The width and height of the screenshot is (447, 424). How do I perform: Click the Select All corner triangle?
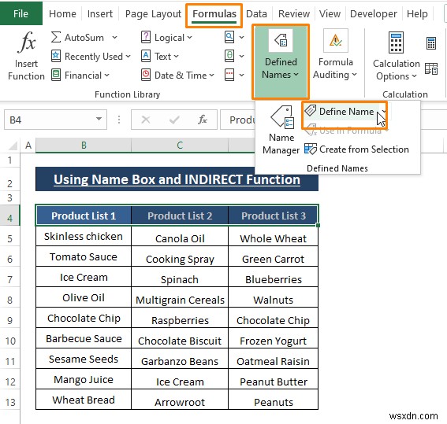pyautogui.click(x=13, y=146)
